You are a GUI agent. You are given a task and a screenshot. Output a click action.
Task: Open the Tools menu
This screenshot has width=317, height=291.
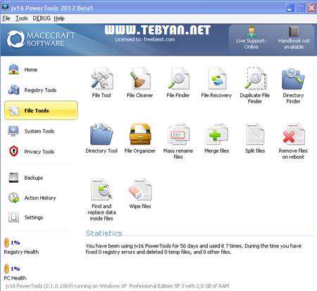tap(22, 18)
